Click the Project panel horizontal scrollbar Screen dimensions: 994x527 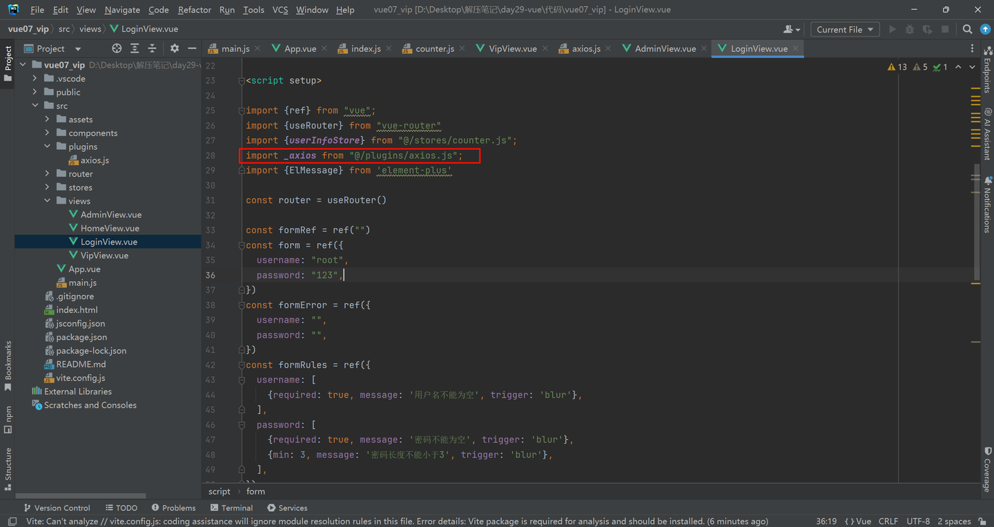81,495
